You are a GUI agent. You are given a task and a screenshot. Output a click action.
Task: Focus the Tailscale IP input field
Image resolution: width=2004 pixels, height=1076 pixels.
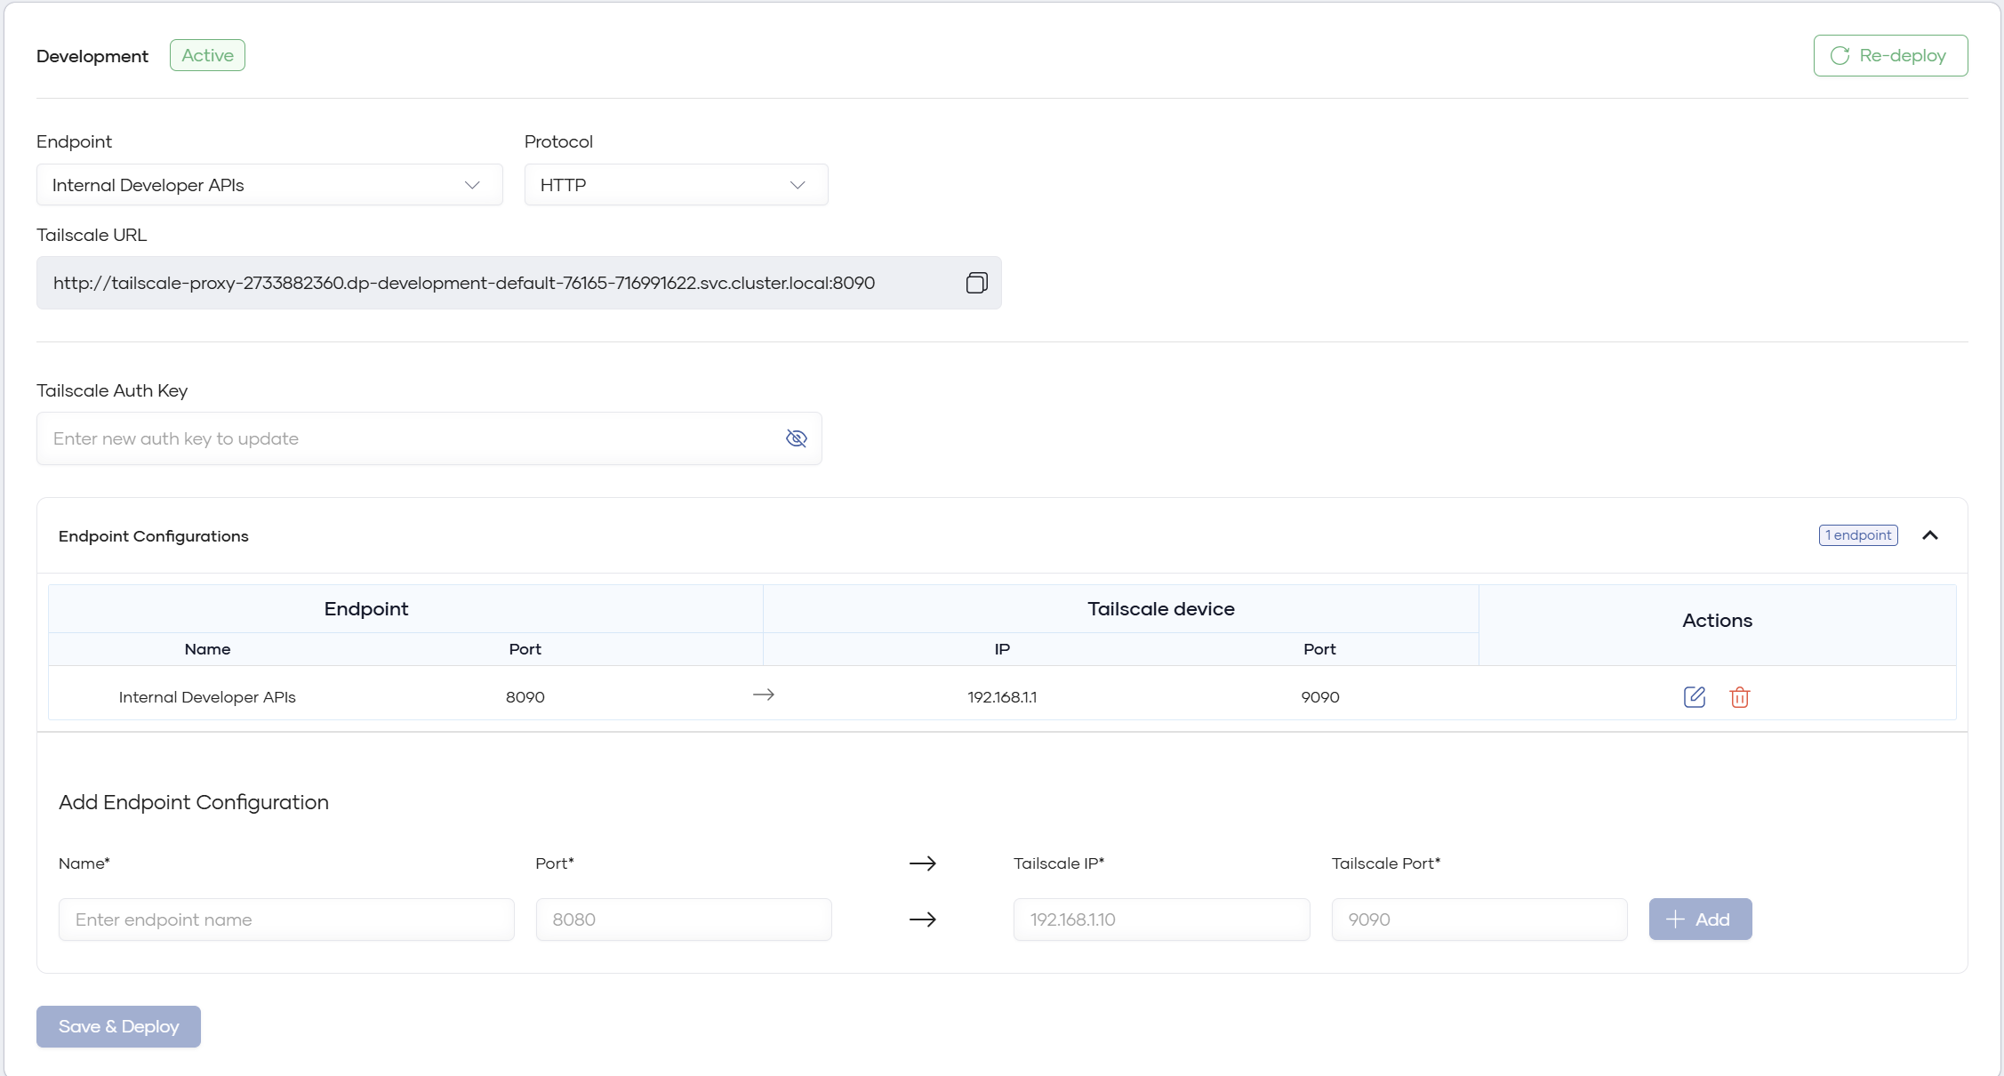click(1161, 919)
